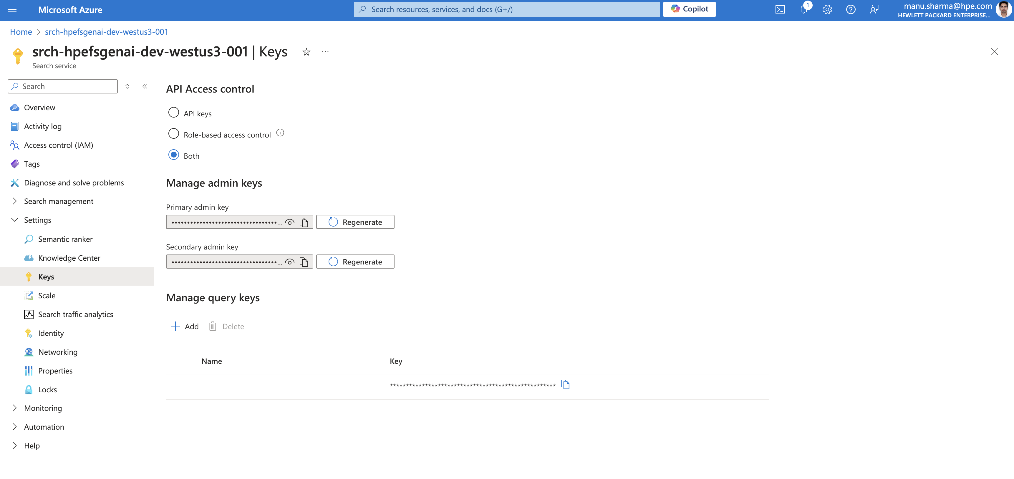The width and height of the screenshot is (1014, 479).
Task: Regenerate the secondary admin key
Action: point(355,262)
